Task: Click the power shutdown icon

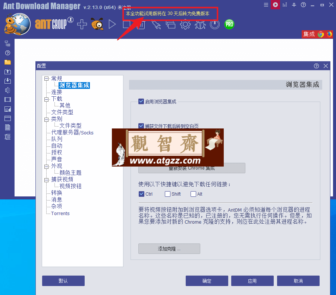Action: tap(215, 24)
